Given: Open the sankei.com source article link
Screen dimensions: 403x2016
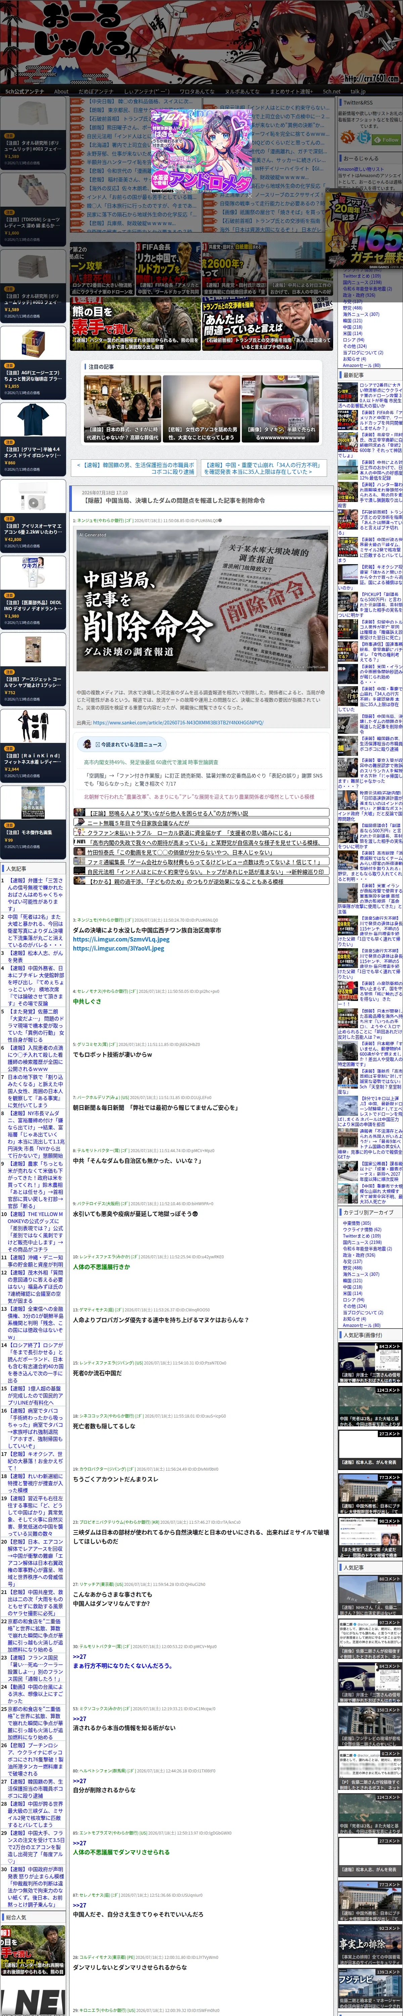Looking at the screenshot, I should [178, 722].
